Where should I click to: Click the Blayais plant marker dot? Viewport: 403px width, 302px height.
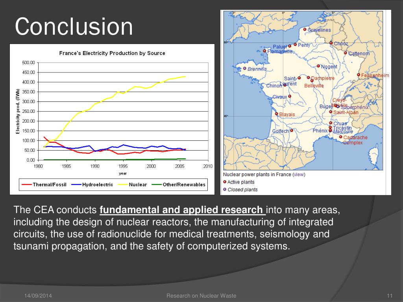[x=277, y=114]
